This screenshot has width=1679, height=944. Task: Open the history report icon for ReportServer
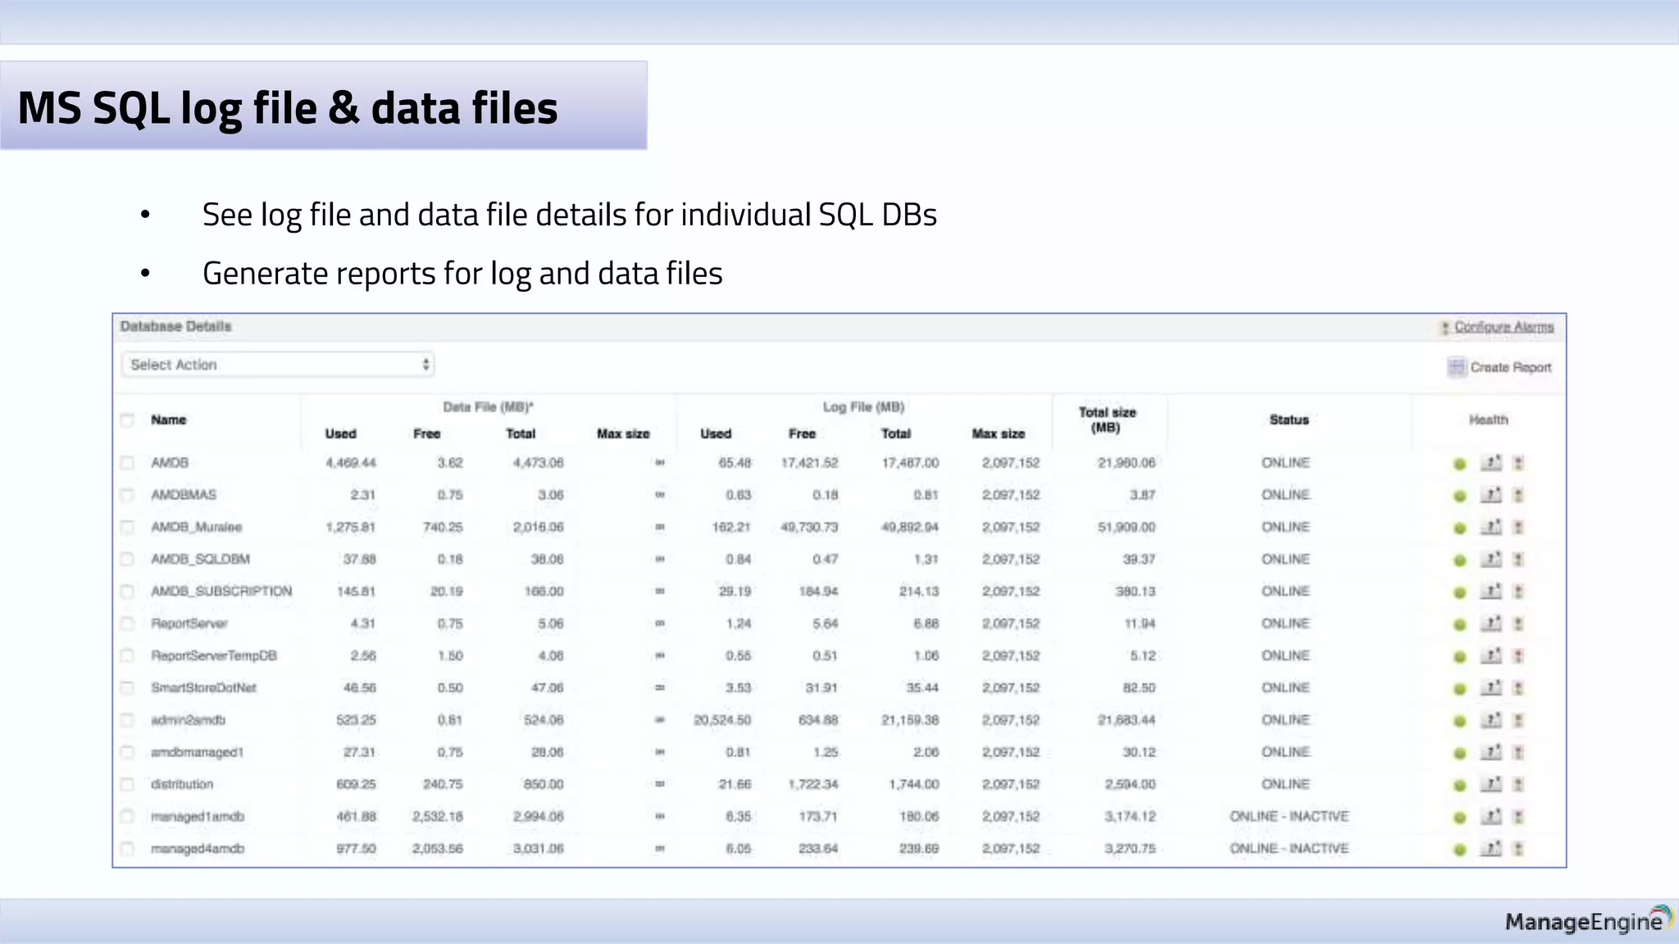click(1491, 624)
